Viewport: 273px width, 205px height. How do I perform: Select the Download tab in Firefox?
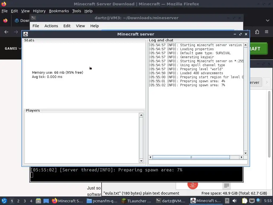tap(22, 21)
